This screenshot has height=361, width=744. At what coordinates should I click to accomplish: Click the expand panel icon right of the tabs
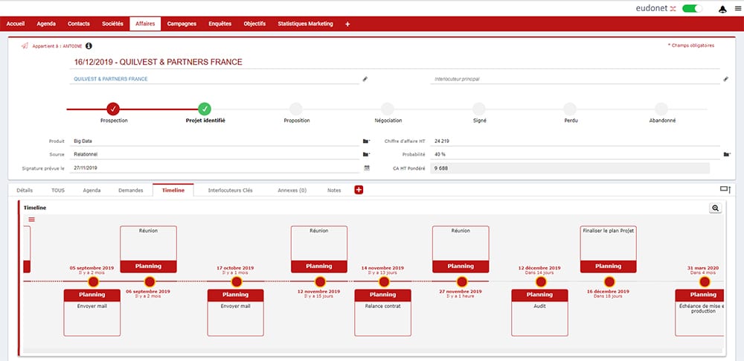[x=725, y=190]
